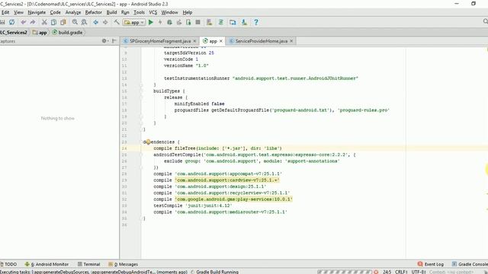Open the Run menu

click(125, 12)
